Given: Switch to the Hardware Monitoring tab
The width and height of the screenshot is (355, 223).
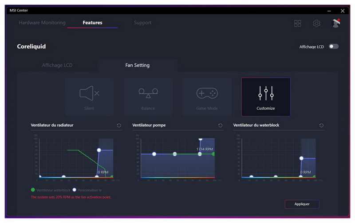Looking at the screenshot, I should point(42,23).
